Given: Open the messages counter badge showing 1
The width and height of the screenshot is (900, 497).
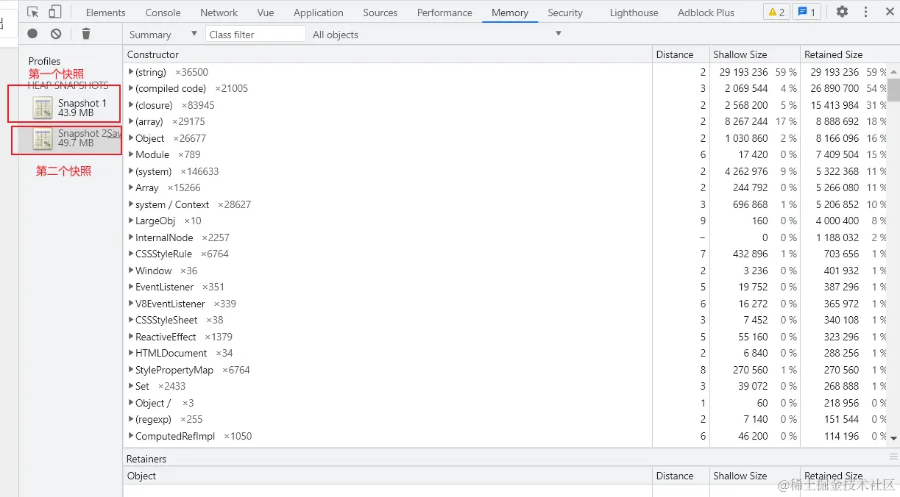Looking at the screenshot, I should 807,12.
